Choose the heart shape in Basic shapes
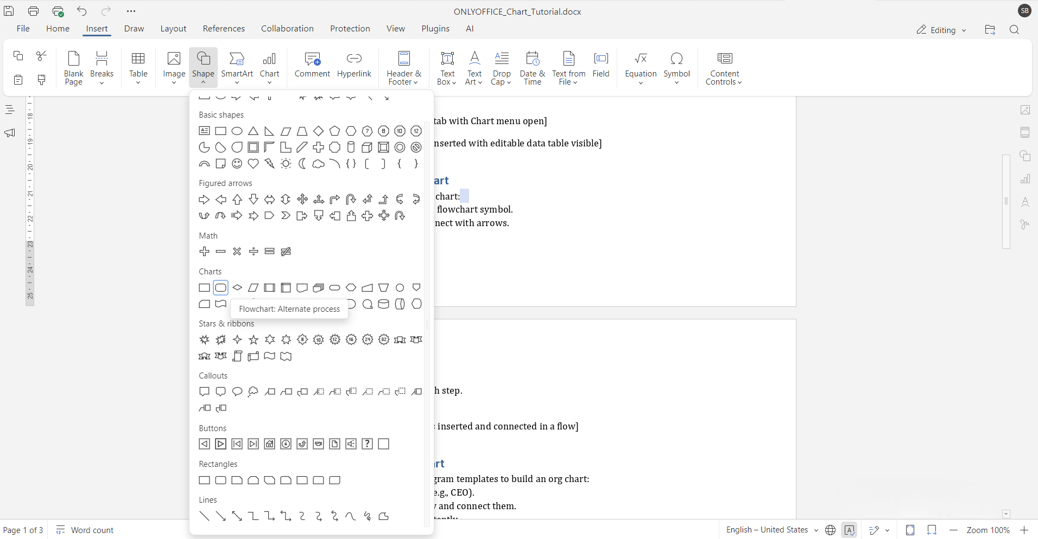Image resolution: width=1038 pixels, height=539 pixels. tap(253, 163)
